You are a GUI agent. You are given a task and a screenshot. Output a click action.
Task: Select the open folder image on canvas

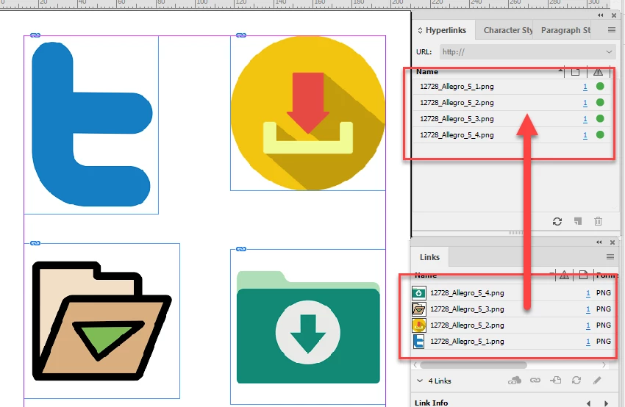coord(101,321)
